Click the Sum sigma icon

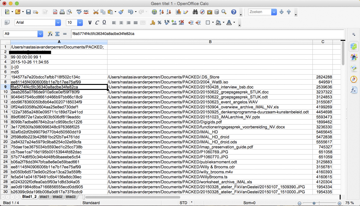[x=57, y=34]
